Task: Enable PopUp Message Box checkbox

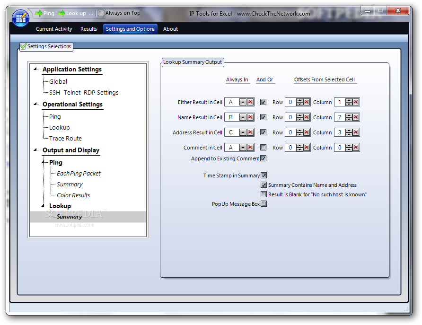Action: click(264, 204)
